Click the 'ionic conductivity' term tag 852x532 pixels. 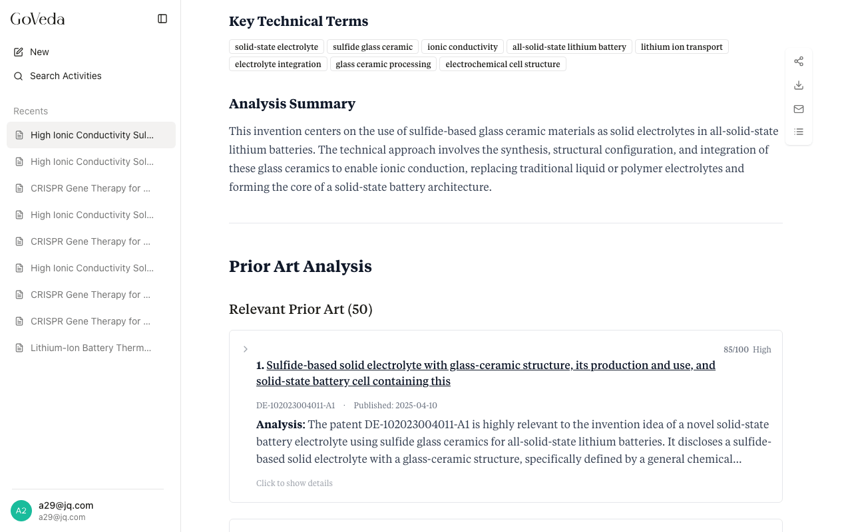pyautogui.click(x=463, y=47)
